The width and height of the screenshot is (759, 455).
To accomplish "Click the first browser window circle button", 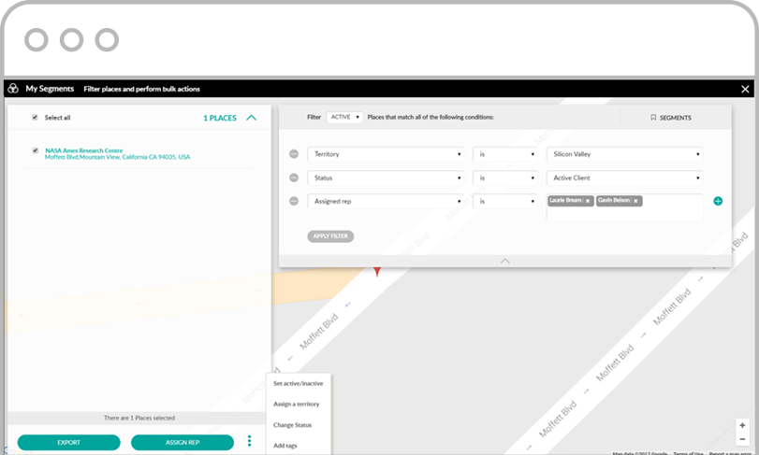I will (36, 39).
